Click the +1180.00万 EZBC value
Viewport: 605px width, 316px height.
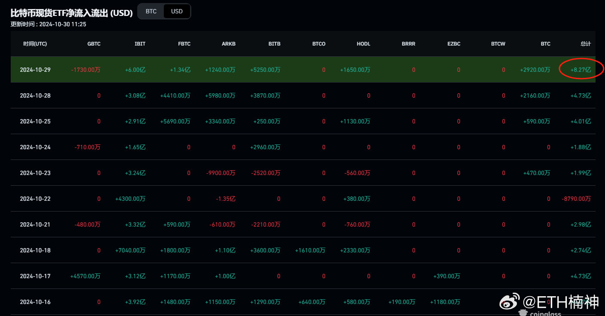pos(445,302)
